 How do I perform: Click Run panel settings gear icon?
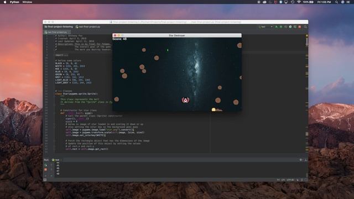301,160
